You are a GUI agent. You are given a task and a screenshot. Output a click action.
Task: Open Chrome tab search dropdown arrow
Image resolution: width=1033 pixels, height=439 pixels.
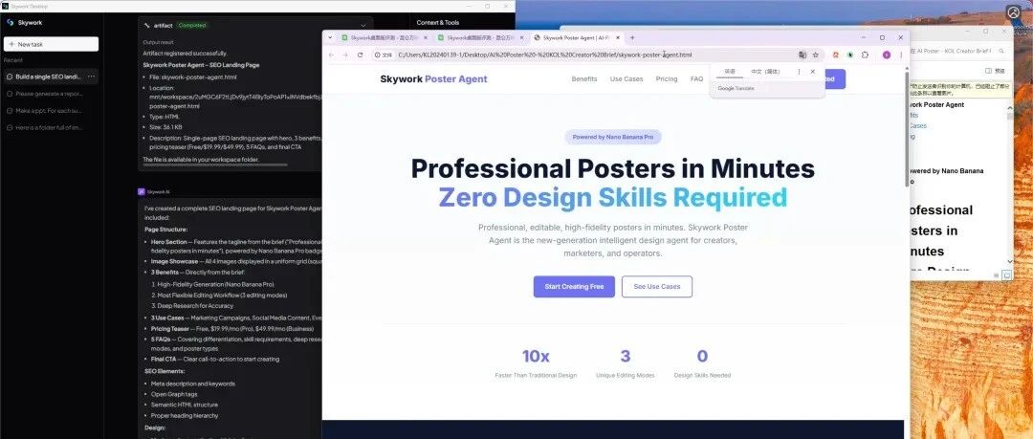coord(330,37)
